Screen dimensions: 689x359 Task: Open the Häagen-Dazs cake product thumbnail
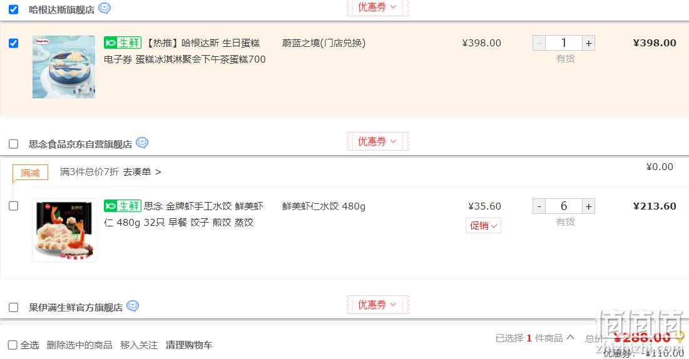(64, 67)
